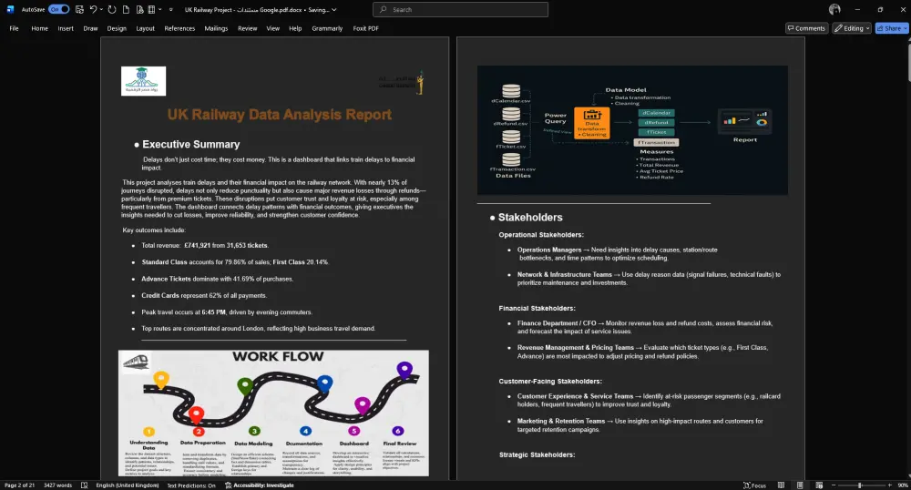The width and height of the screenshot is (911, 490).
Task: Go to the Mailings tab
Action: pos(216,28)
